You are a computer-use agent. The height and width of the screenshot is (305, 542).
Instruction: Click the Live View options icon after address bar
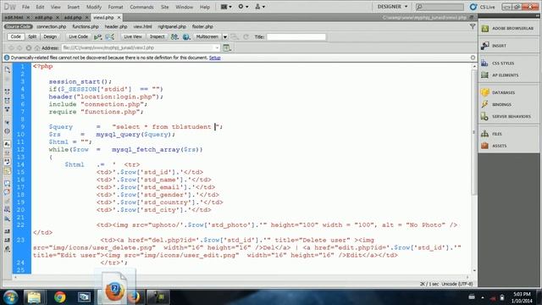click(x=227, y=48)
